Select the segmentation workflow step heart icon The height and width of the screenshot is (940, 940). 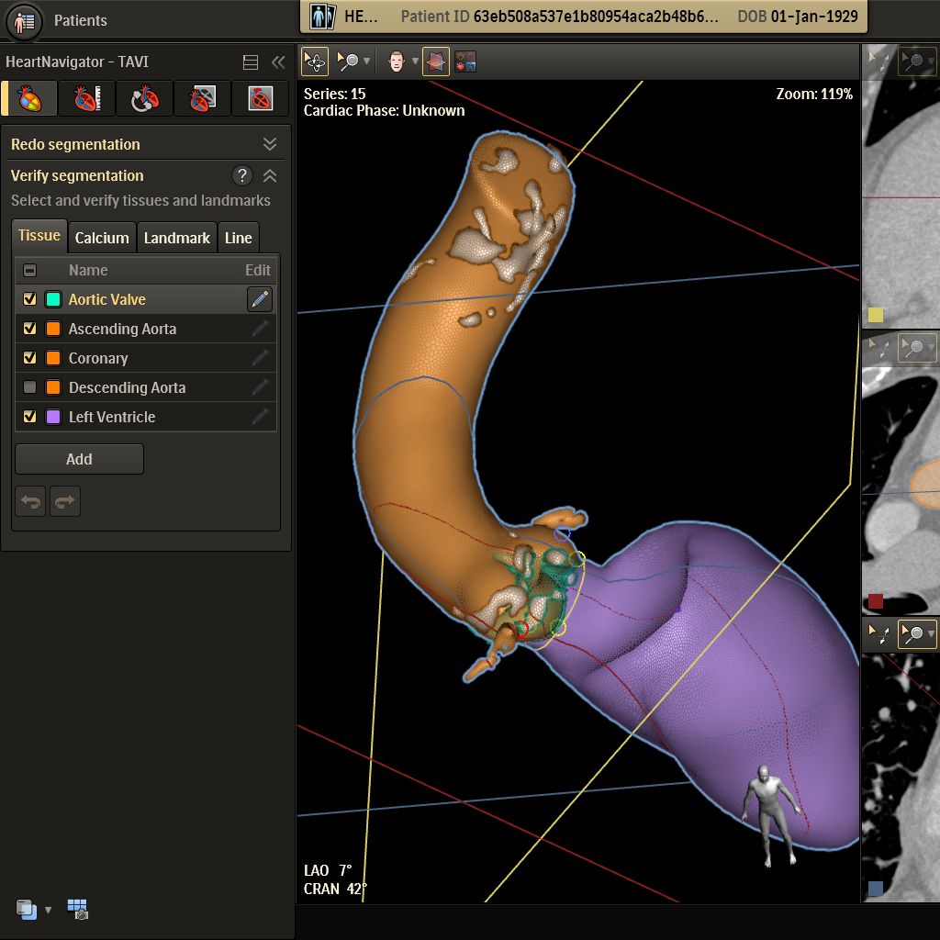(29, 98)
